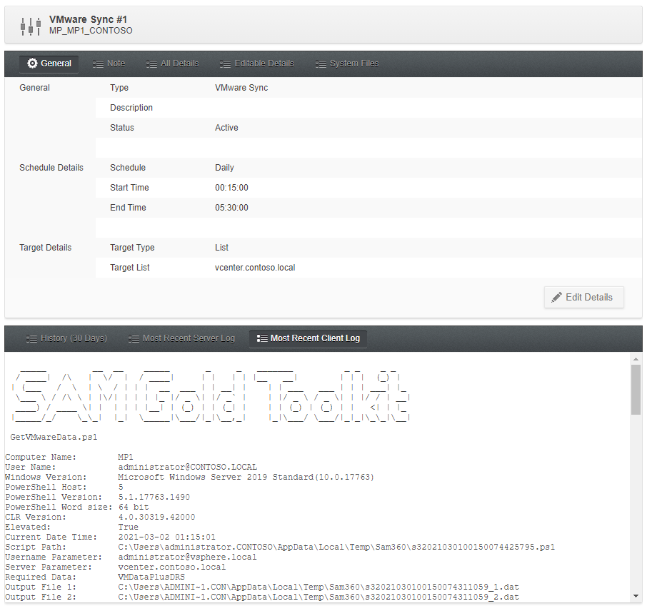Click the gear icon on General tab

(32, 63)
